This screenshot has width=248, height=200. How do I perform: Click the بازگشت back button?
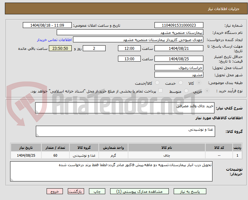click(76, 191)
